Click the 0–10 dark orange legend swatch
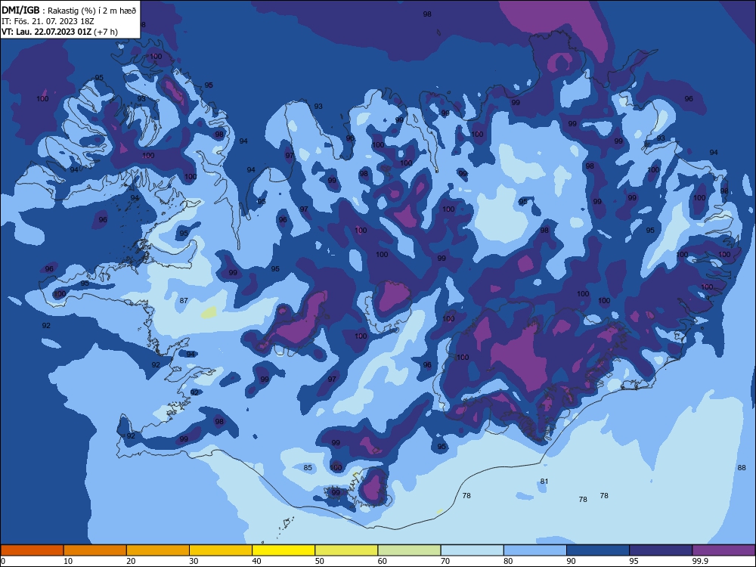756x567 pixels. tap(32, 550)
